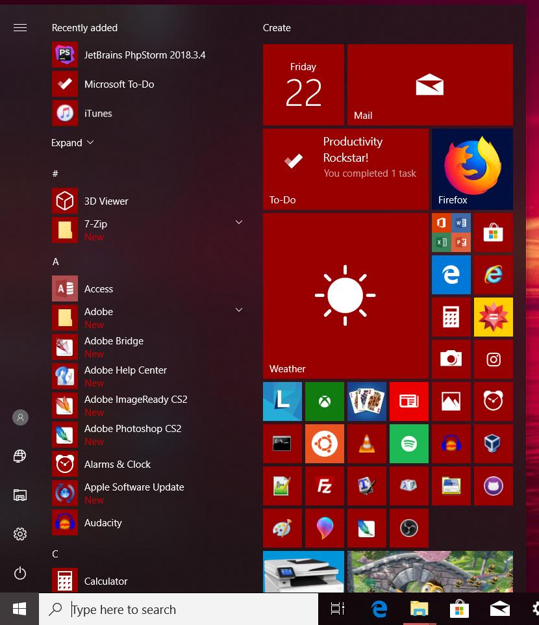Open Alarms & Clock from list
Screen dimensions: 539x625
point(147,464)
